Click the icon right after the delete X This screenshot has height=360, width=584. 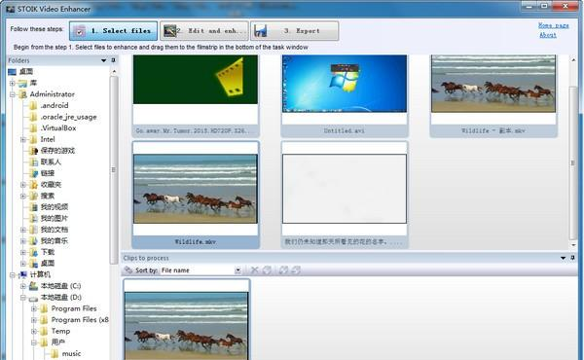click(267, 270)
